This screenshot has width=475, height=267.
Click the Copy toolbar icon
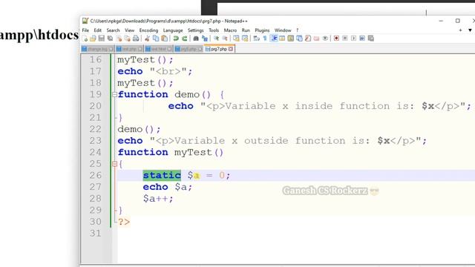156,39
